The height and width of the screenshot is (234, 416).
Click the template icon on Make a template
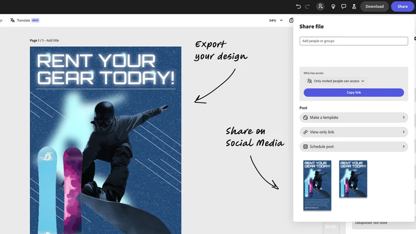[x=305, y=118]
